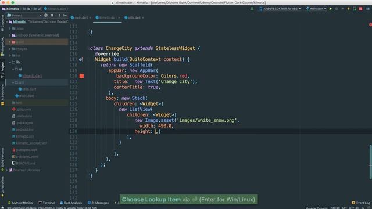Image resolution: width=372 pixels, height=209 pixels.
Task: Open the Project view selector dropdown
Action: pos(24,16)
